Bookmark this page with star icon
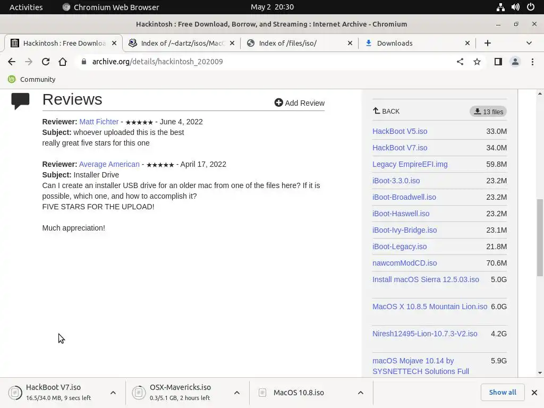Viewport: 544px width, 408px height. pyautogui.click(x=477, y=62)
